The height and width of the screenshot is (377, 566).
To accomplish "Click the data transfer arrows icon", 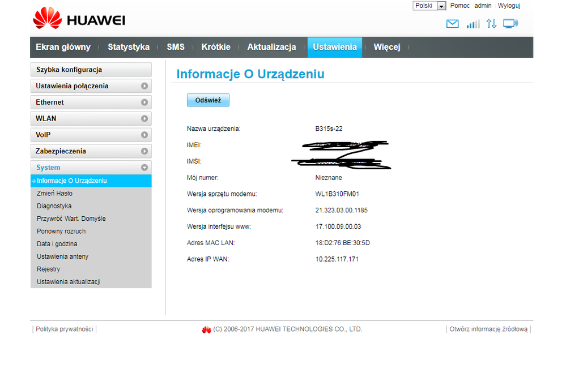I will pos(491,24).
